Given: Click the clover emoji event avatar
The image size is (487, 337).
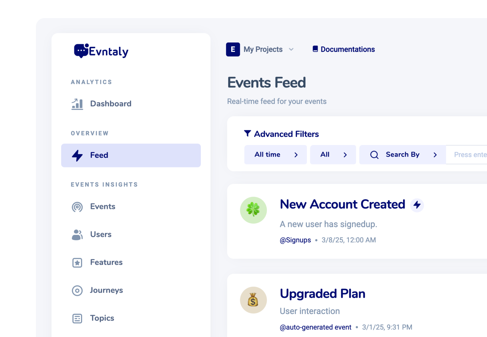Looking at the screenshot, I should click(253, 210).
